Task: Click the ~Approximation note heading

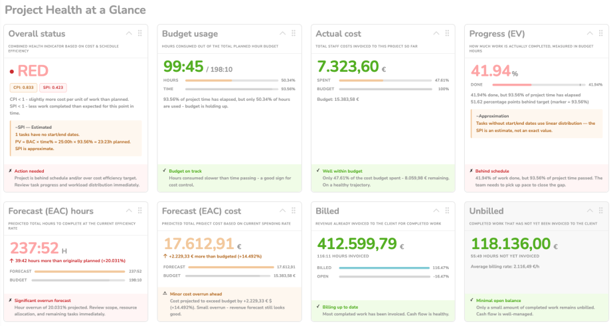Action: pyautogui.click(x=492, y=116)
